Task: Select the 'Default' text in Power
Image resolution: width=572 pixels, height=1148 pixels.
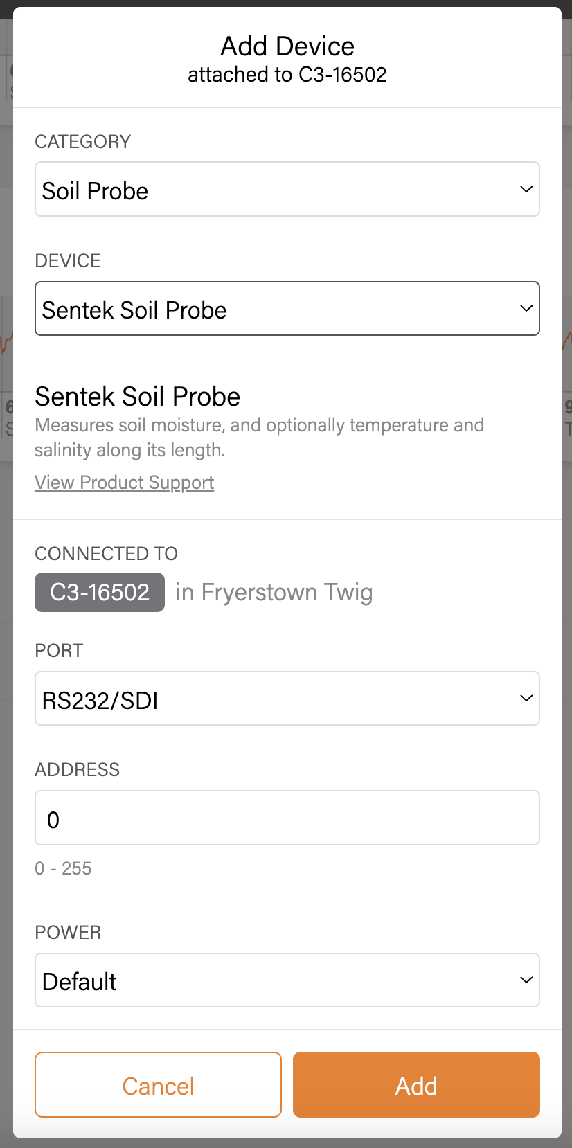Action: [x=80, y=982]
